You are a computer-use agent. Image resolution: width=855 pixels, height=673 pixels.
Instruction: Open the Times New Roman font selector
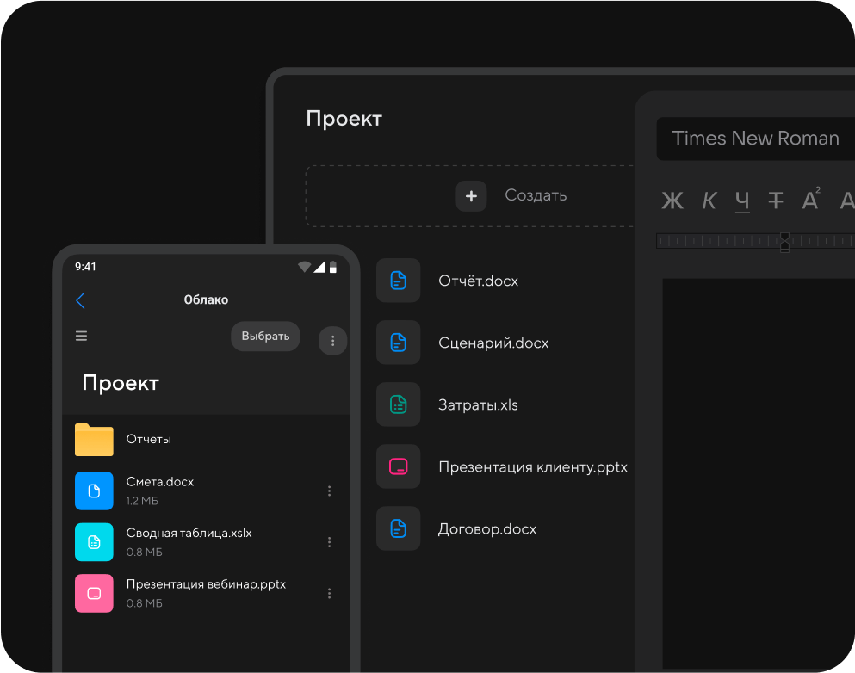tap(755, 139)
